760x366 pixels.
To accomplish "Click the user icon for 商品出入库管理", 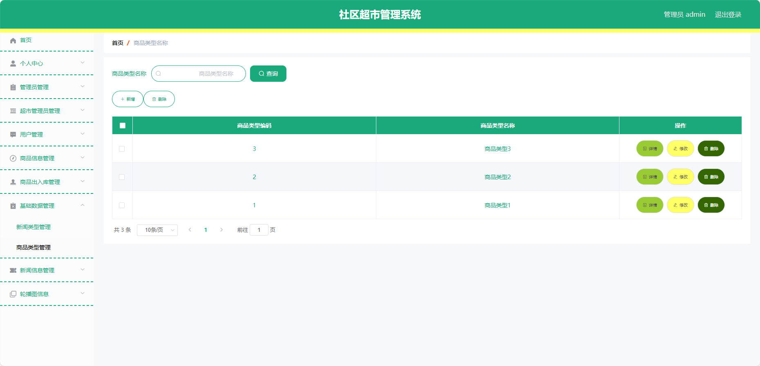I will (x=13, y=182).
